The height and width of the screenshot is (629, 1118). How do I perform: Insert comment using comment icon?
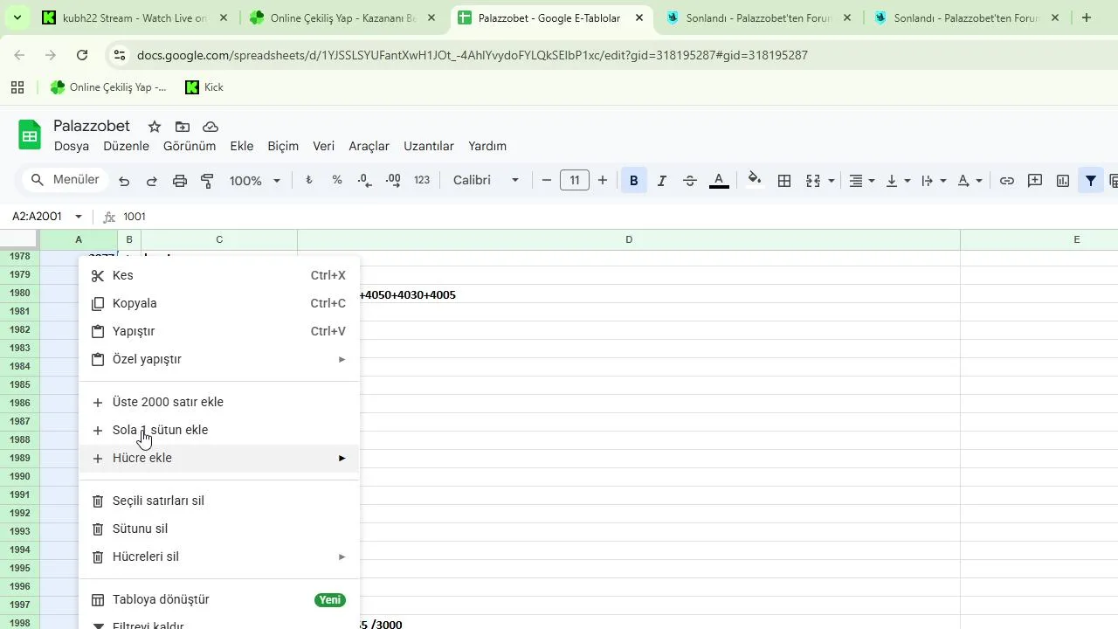tap(1035, 181)
